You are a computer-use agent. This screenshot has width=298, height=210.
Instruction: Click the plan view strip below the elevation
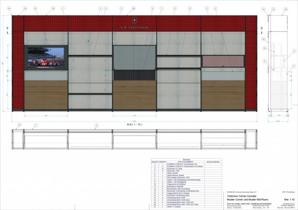coord(135,139)
